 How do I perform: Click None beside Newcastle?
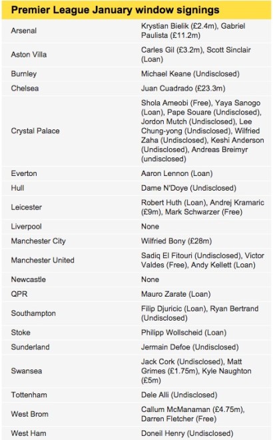[150, 279]
